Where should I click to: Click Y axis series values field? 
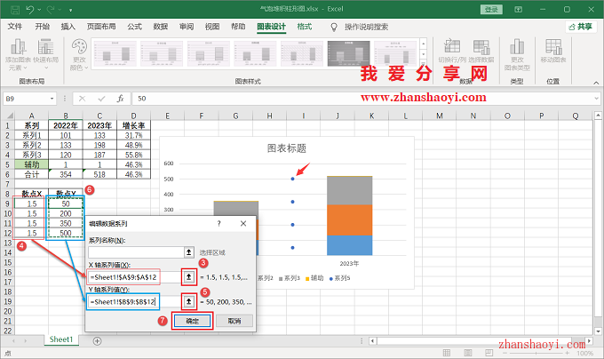(134, 301)
